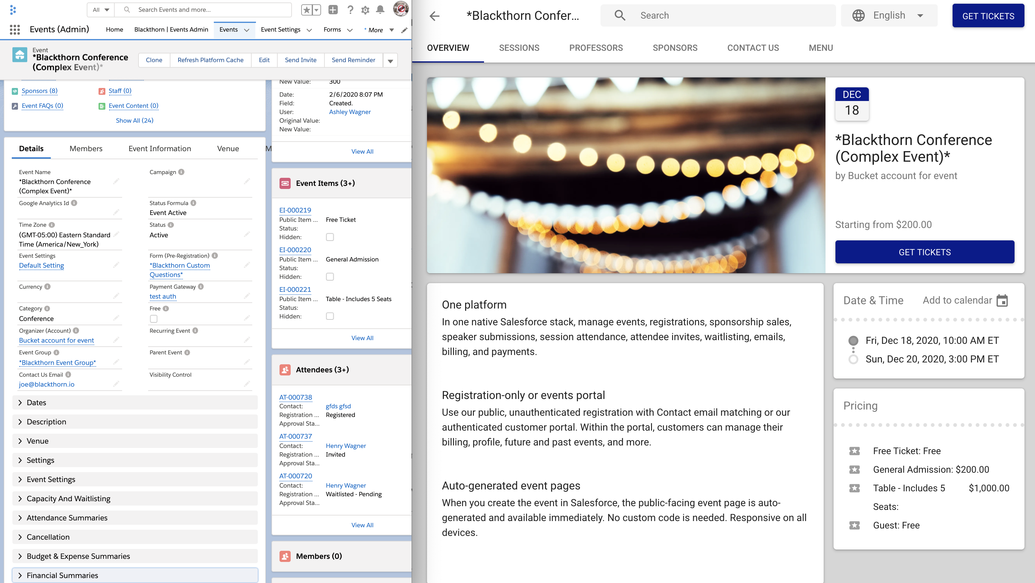Click the globe language icon
The width and height of the screenshot is (1035, 583).
(859, 15)
